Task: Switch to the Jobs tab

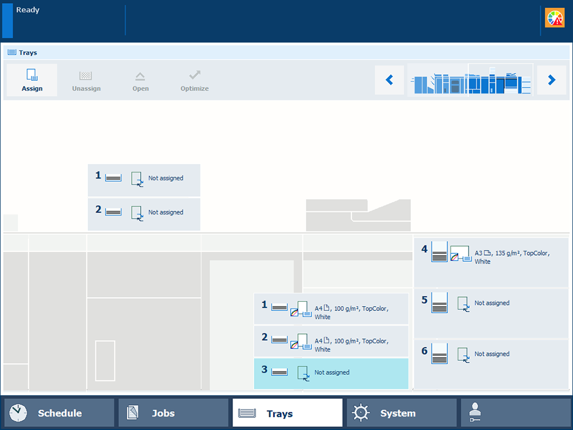Action: tap(173, 413)
